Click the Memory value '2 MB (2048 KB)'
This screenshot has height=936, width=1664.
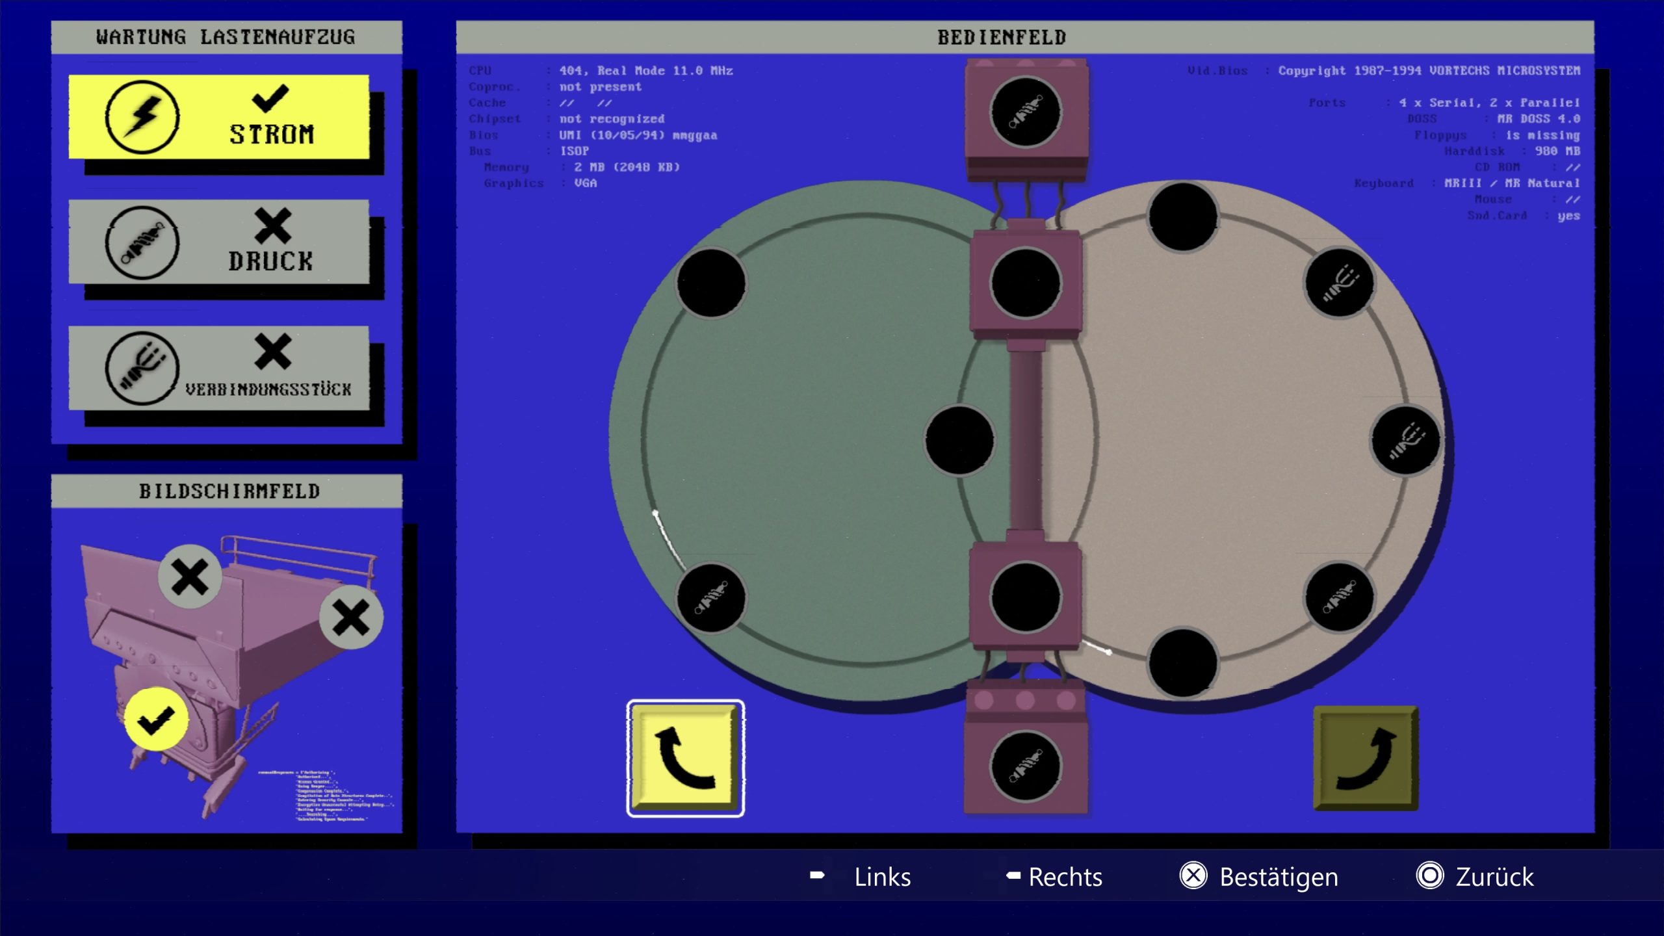click(627, 167)
